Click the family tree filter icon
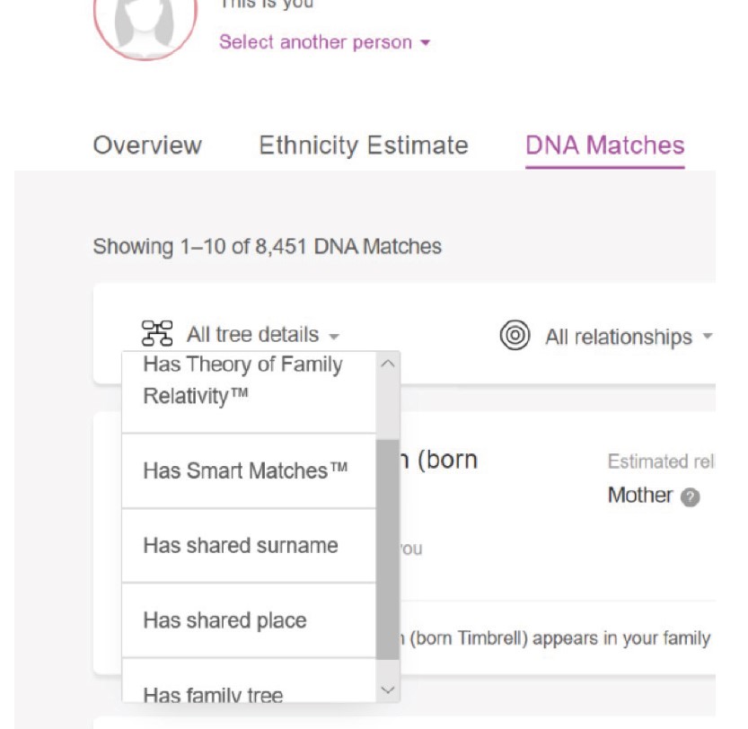The width and height of the screenshot is (748, 729). 158,335
